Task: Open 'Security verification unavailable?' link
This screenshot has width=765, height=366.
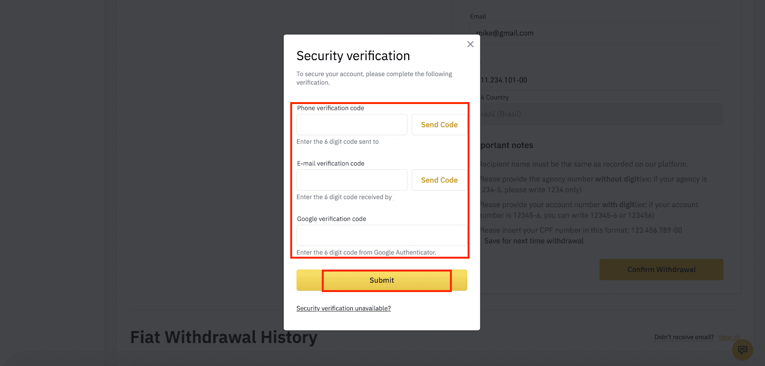Action: click(x=343, y=308)
